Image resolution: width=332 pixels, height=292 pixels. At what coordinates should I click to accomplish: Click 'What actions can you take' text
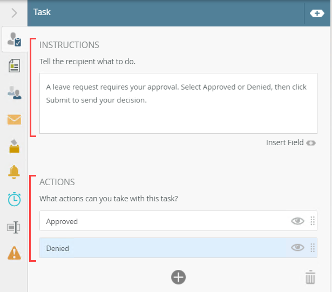pyautogui.click(x=109, y=199)
